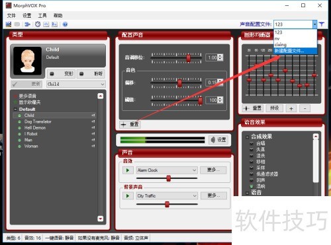Click 更多... beside City Traffic
Image resolution: width=331 pixels, height=245 pixels.
pos(214,195)
